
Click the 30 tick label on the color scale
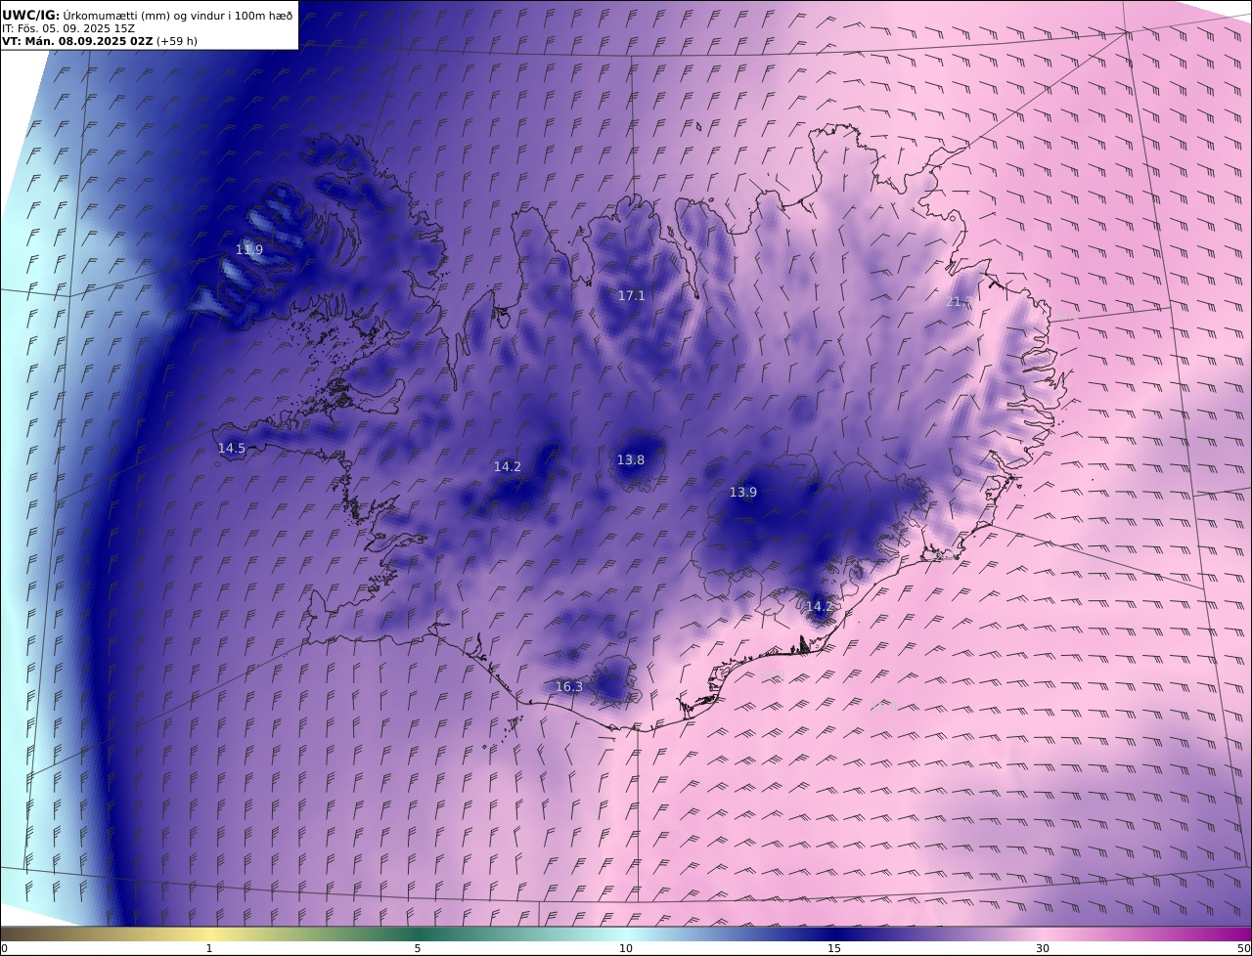point(1043,948)
